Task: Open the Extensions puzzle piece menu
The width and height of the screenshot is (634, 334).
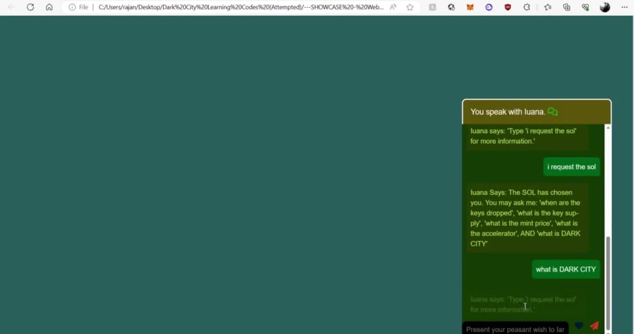Action: coord(526,7)
